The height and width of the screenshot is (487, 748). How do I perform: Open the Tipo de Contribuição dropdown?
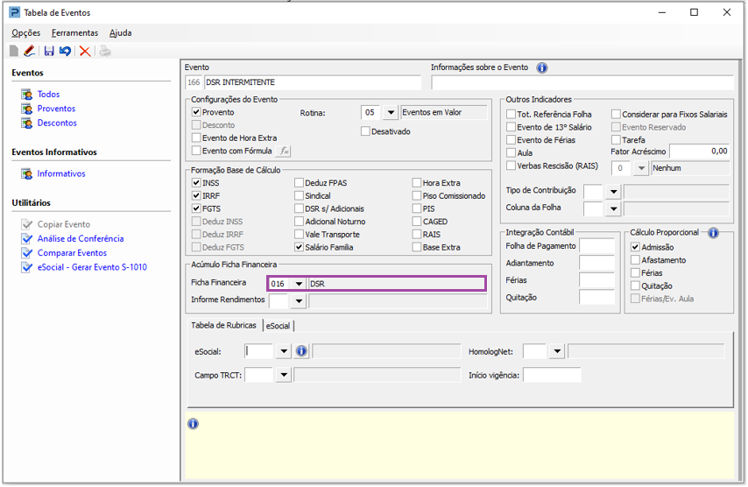(x=613, y=191)
